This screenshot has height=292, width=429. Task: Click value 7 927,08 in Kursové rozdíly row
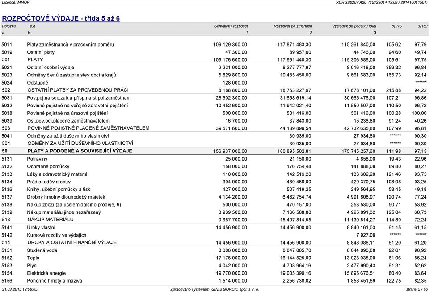366,235
